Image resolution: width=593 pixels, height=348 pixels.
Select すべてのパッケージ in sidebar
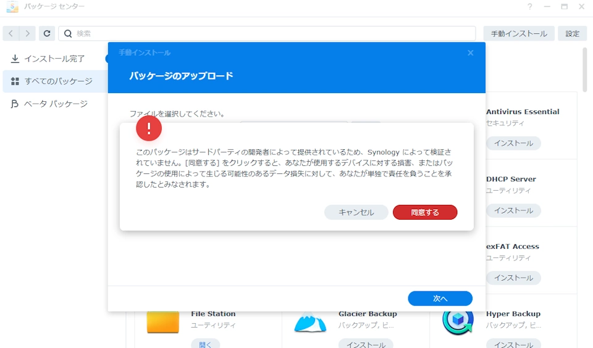(55, 81)
